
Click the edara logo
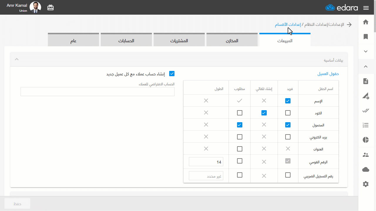342,8
